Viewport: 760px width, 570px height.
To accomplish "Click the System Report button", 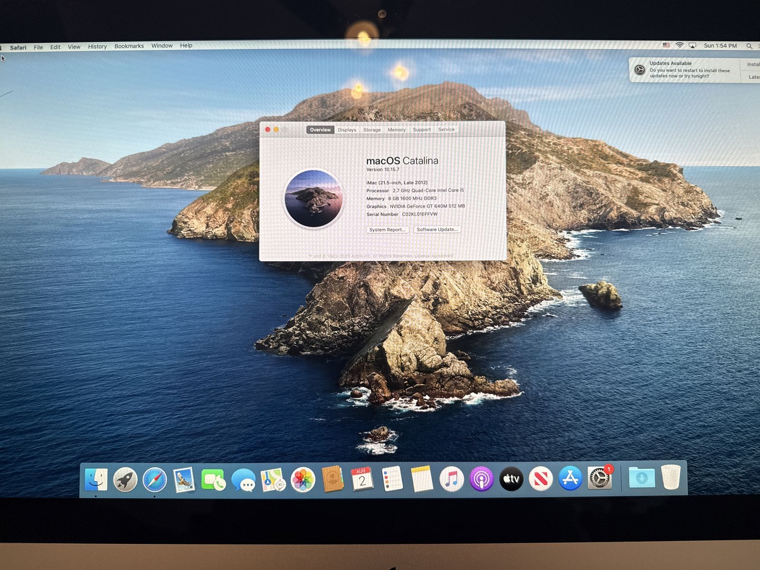I will click(387, 230).
